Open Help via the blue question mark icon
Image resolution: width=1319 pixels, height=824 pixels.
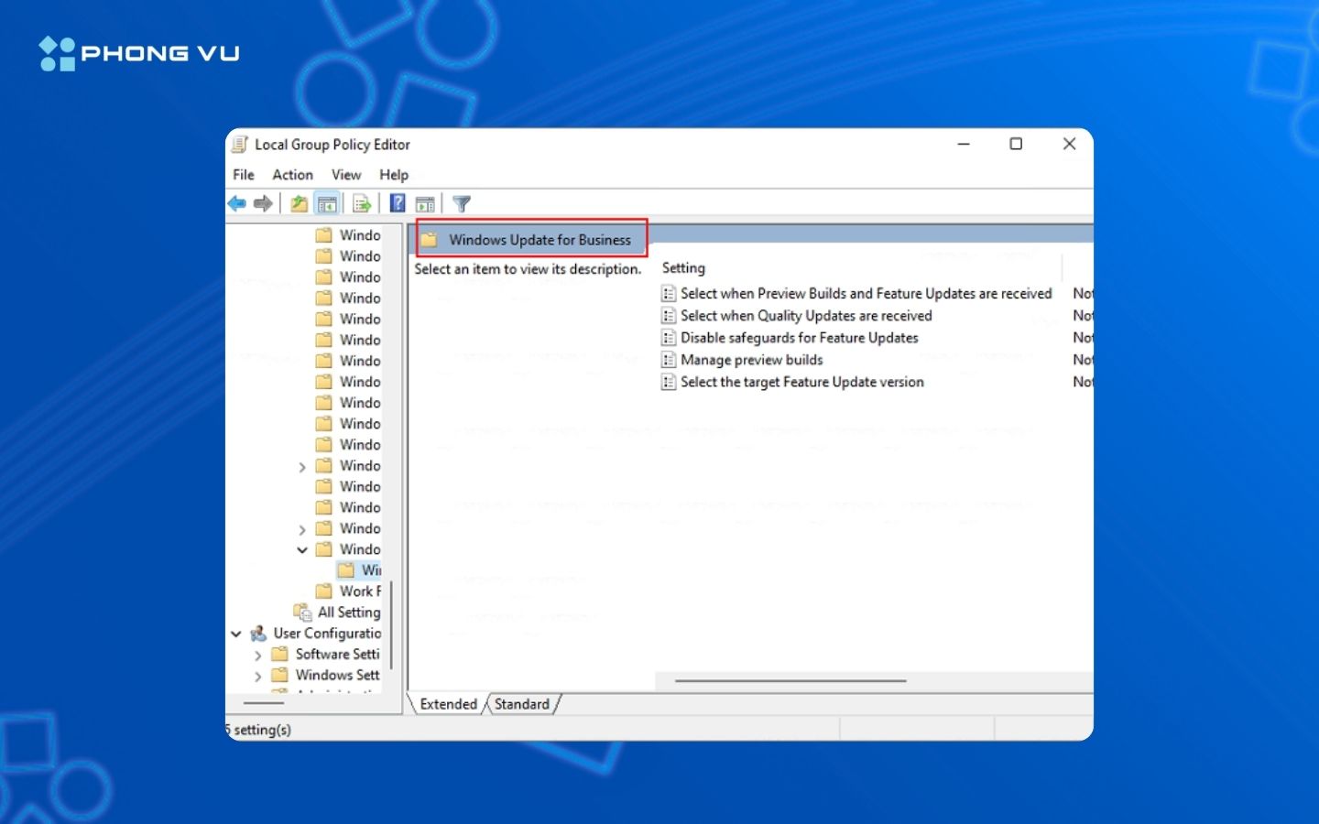point(398,203)
